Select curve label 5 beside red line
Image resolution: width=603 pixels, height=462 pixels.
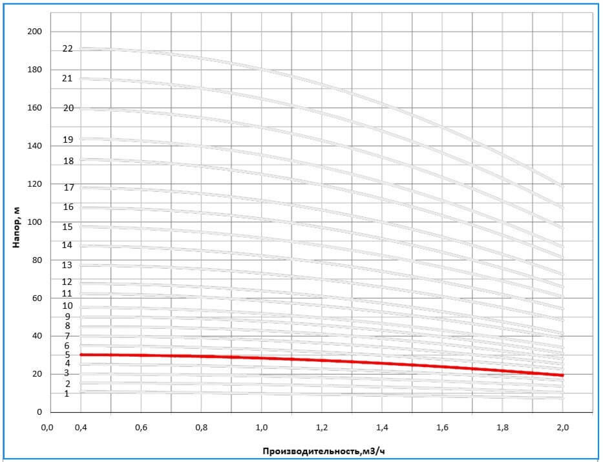[67, 355]
